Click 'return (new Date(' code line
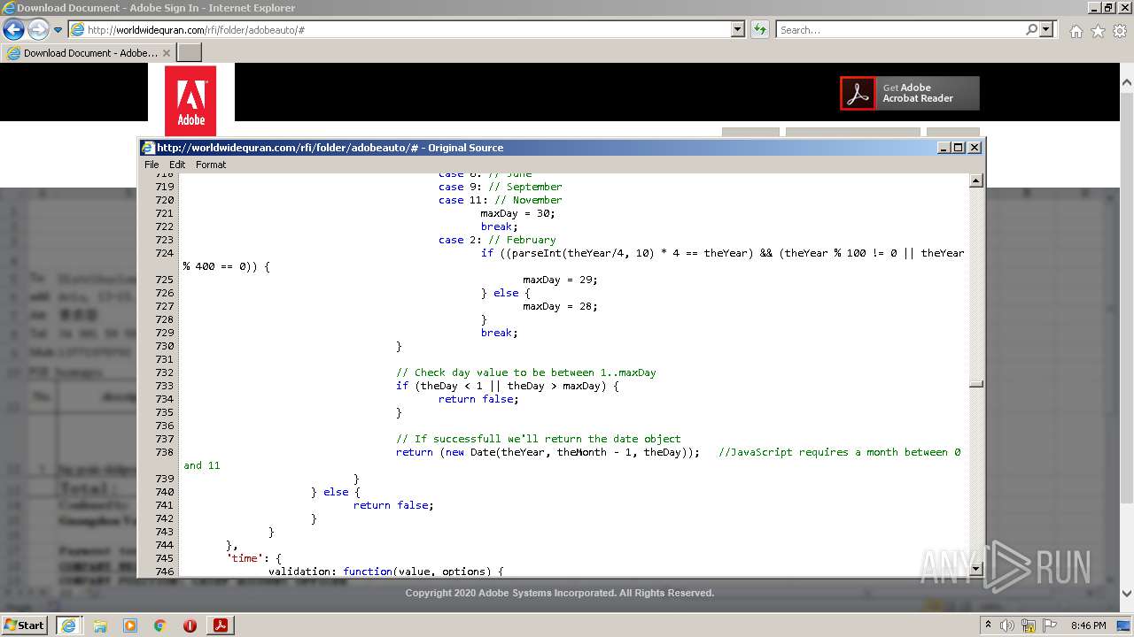This screenshot has height=637, width=1134. pyautogui.click(x=548, y=452)
